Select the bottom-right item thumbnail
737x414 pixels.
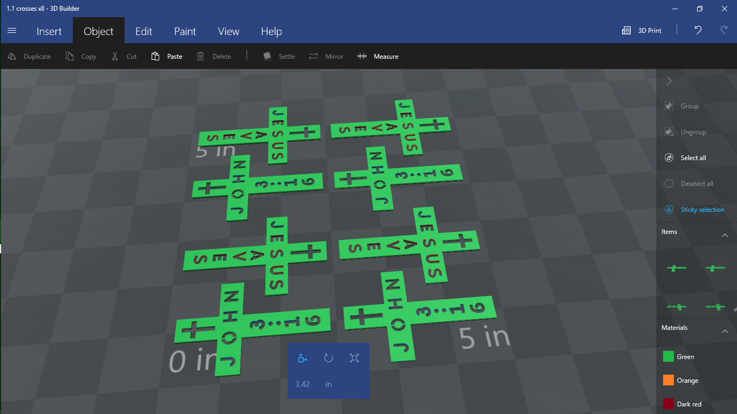click(715, 307)
